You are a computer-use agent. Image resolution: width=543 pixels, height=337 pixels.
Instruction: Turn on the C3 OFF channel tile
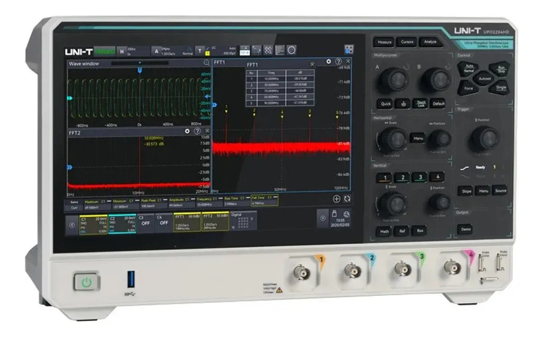[145, 223]
